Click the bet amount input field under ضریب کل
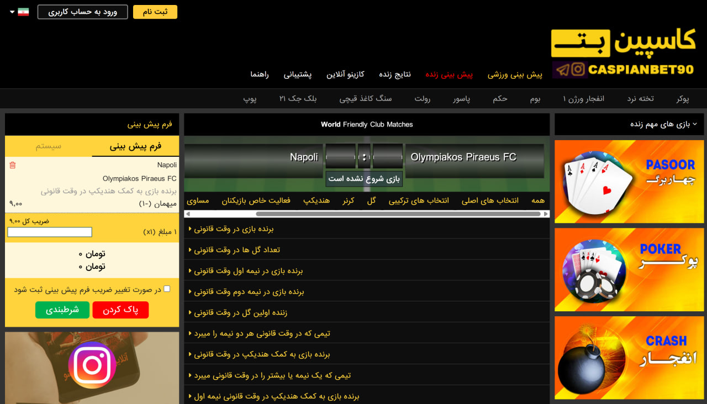This screenshot has width=707, height=404. 49,232
